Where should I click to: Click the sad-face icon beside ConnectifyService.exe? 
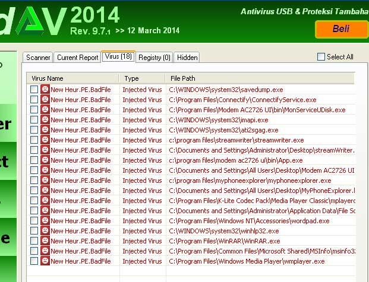pyautogui.click(x=45, y=100)
